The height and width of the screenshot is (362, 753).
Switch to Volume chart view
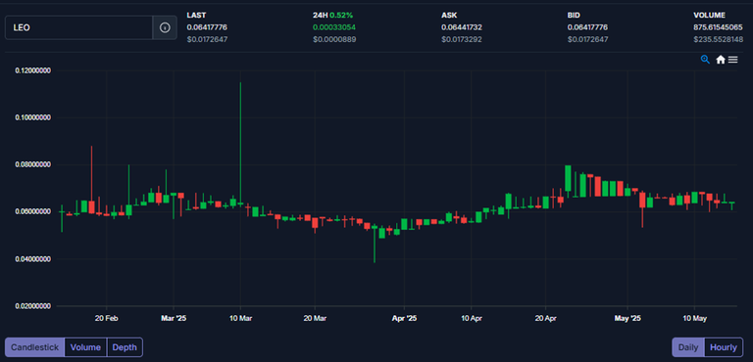(x=85, y=347)
